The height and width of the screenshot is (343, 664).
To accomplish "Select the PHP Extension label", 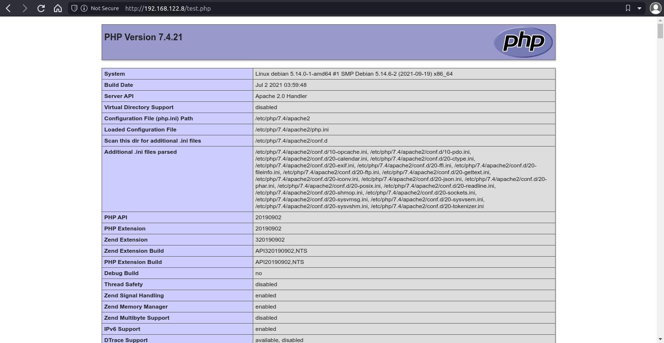I will click(125, 229).
